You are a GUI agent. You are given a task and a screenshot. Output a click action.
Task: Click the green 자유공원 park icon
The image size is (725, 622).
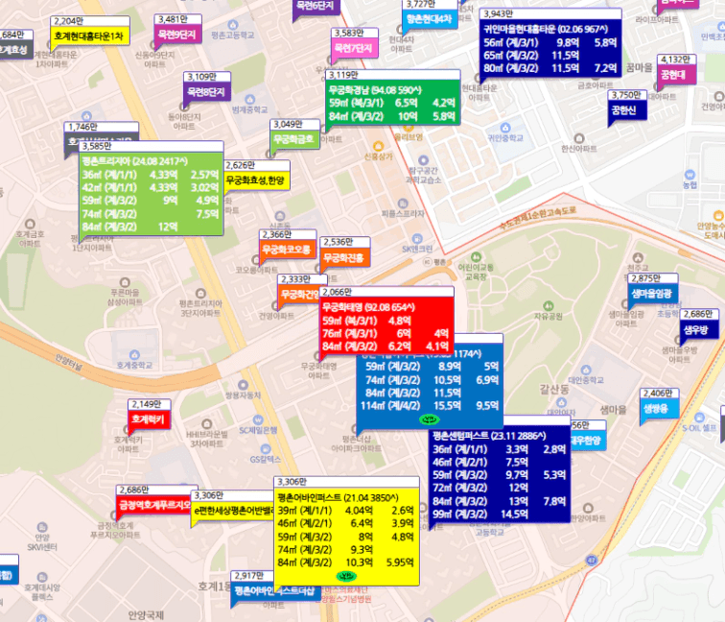click(x=548, y=306)
